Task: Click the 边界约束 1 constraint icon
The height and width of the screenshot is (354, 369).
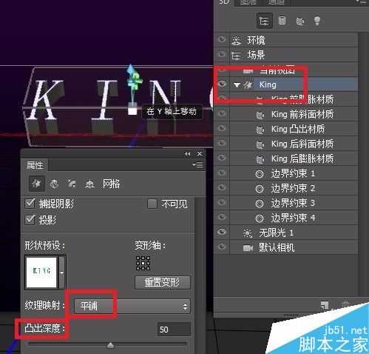Action: [260, 174]
